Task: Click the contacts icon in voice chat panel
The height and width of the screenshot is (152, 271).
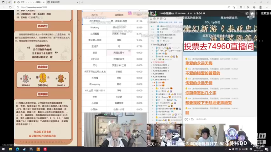Action: pos(151,19)
